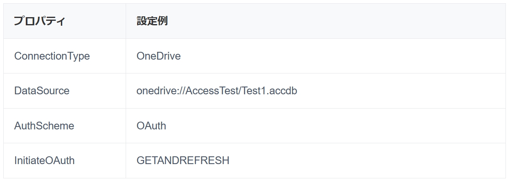Click the プロパティ column header

(39, 21)
